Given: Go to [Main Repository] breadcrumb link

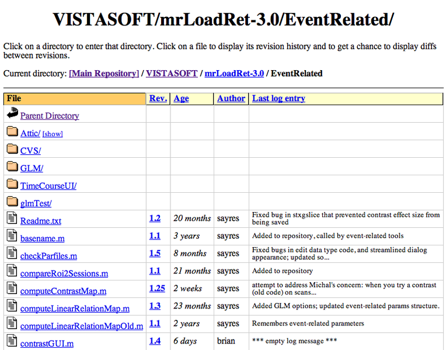Looking at the screenshot, I should click(x=104, y=73).
